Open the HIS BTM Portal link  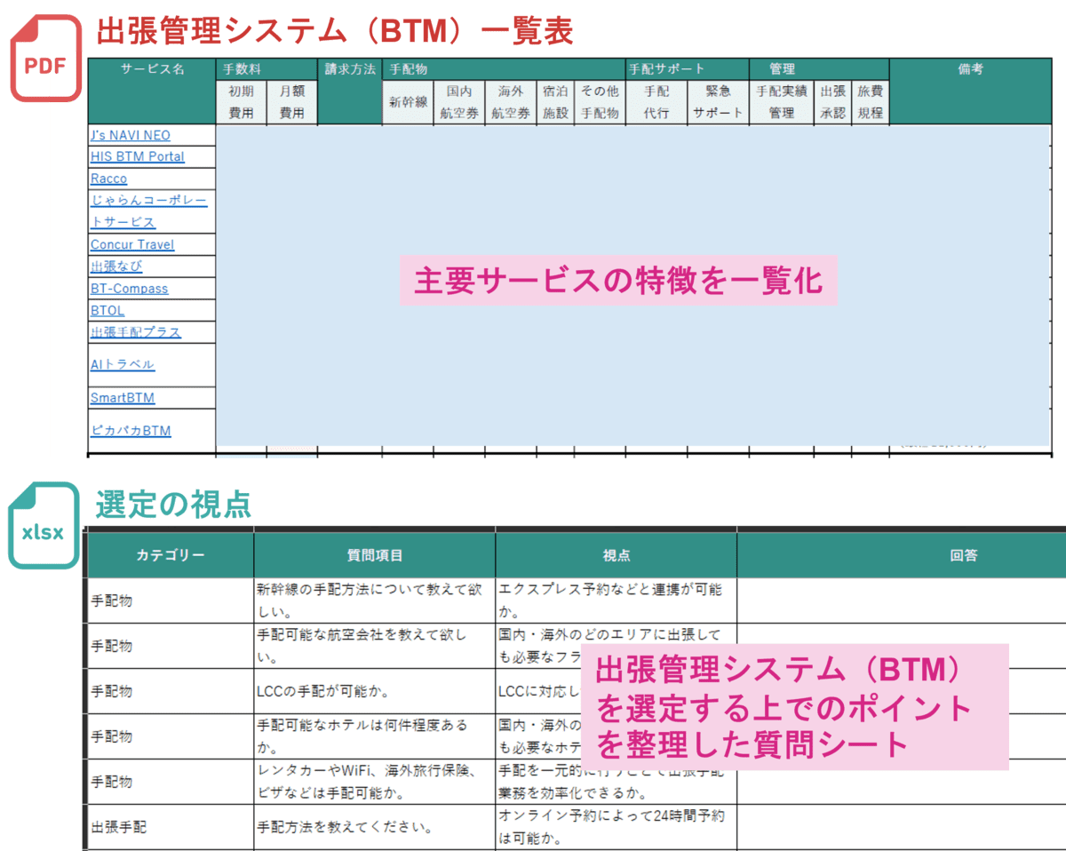[x=137, y=156]
